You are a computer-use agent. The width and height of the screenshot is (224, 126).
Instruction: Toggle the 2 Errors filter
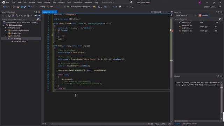click(x=203, y=15)
